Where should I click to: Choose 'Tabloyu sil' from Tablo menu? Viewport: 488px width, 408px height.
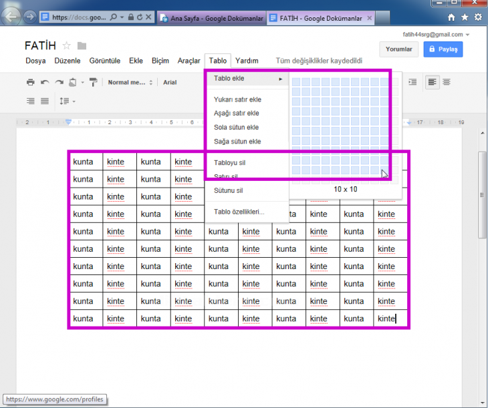pyautogui.click(x=229, y=162)
